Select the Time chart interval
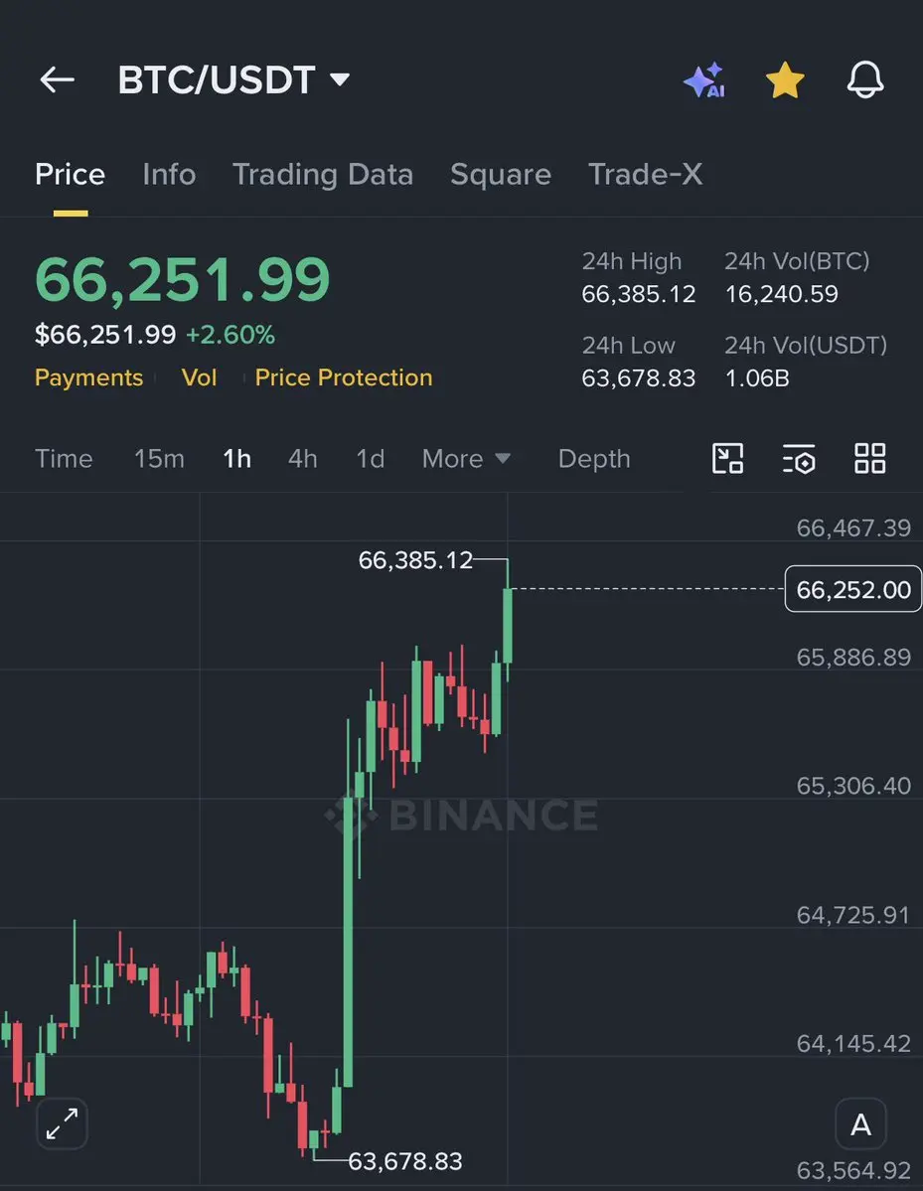The width and height of the screenshot is (923, 1191). click(64, 459)
